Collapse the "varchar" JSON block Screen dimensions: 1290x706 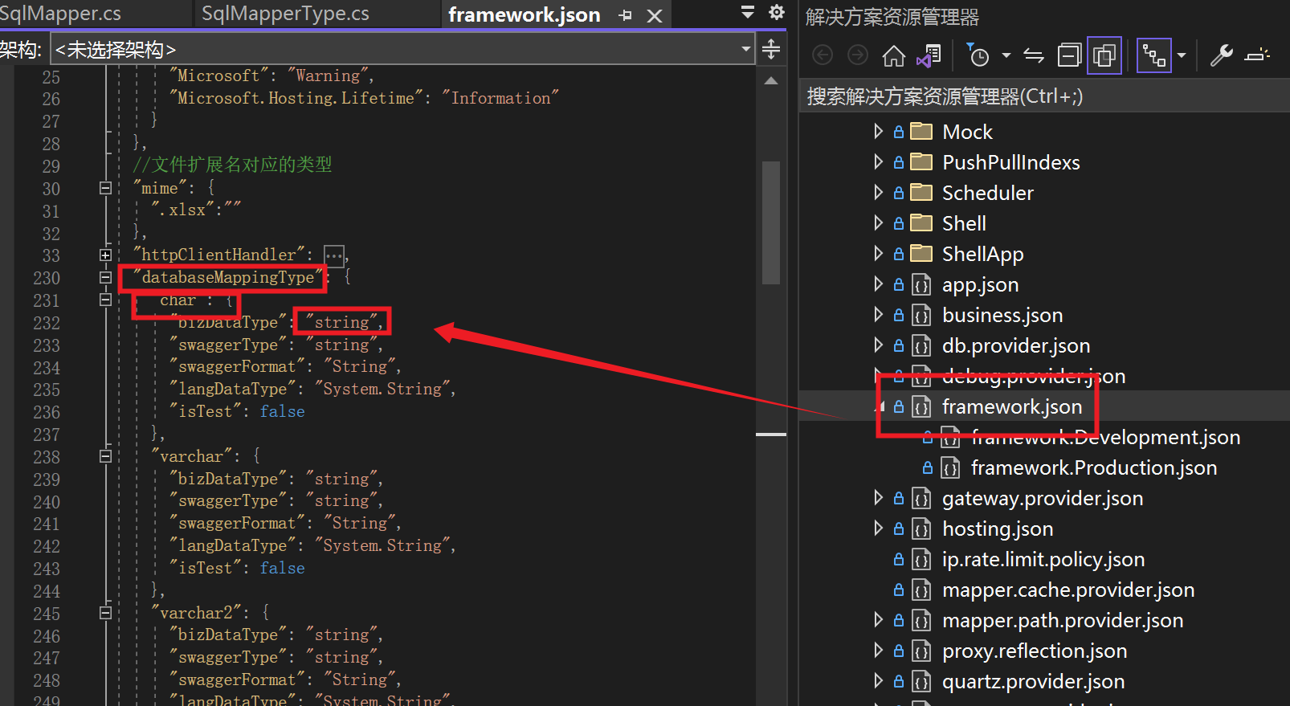tap(105, 456)
